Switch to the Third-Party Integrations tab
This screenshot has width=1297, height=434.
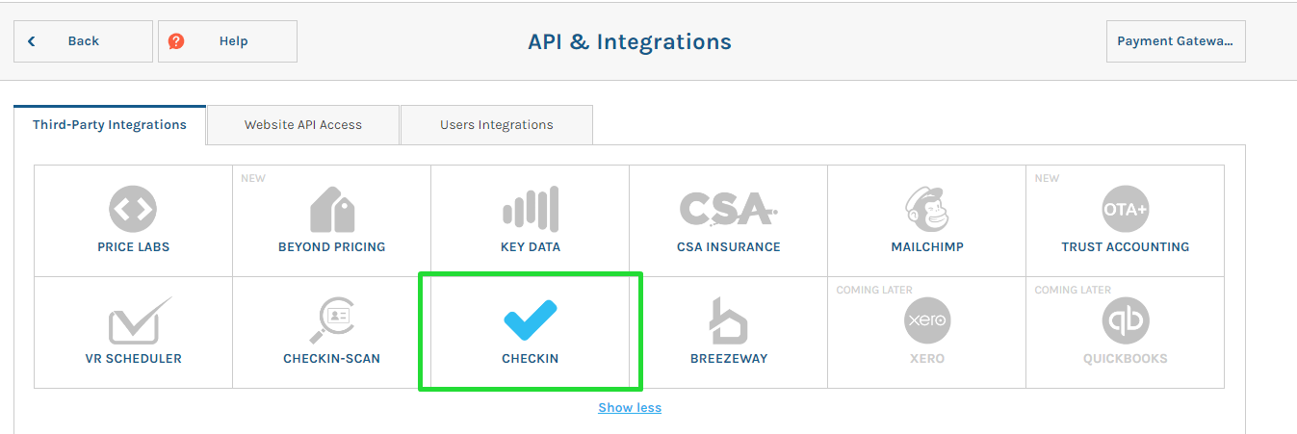[110, 125]
